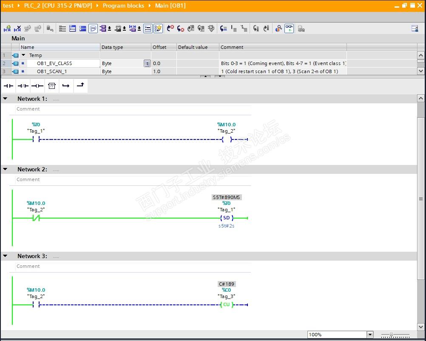Screen dimensions: 426x341
Task: Click the Delete network toolbar icon
Action: point(17,28)
